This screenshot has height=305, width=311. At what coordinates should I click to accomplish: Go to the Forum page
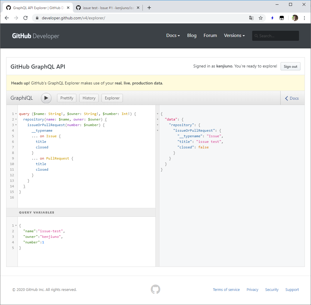[x=210, y=35]
